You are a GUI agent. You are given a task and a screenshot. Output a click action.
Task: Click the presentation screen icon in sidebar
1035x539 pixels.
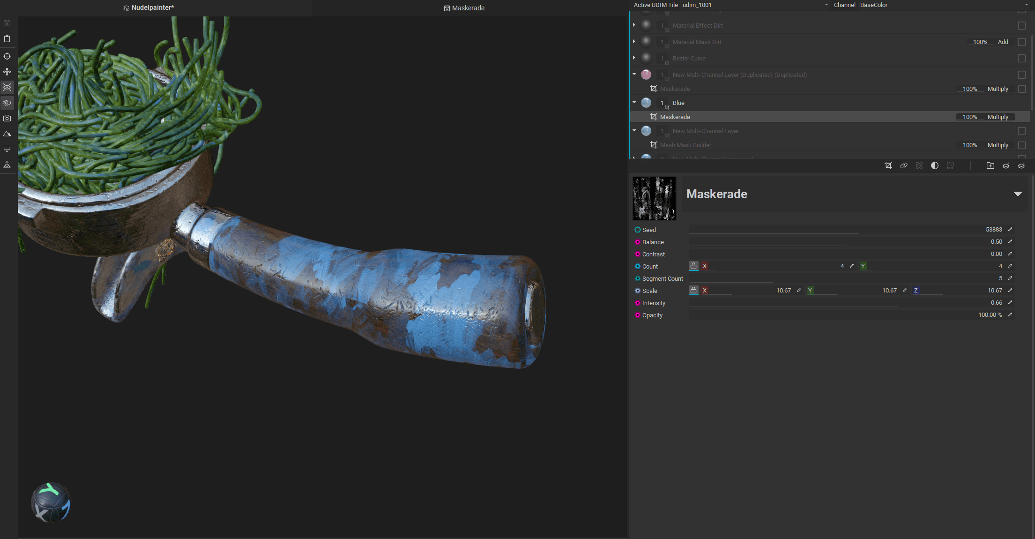click(7, 149)
